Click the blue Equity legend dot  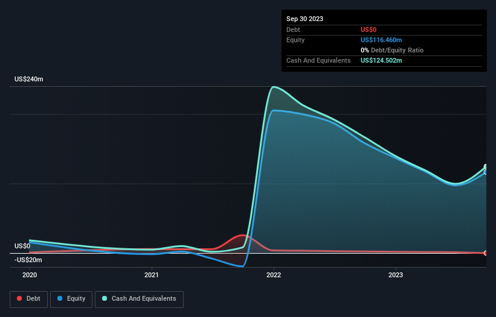(60, 298)
